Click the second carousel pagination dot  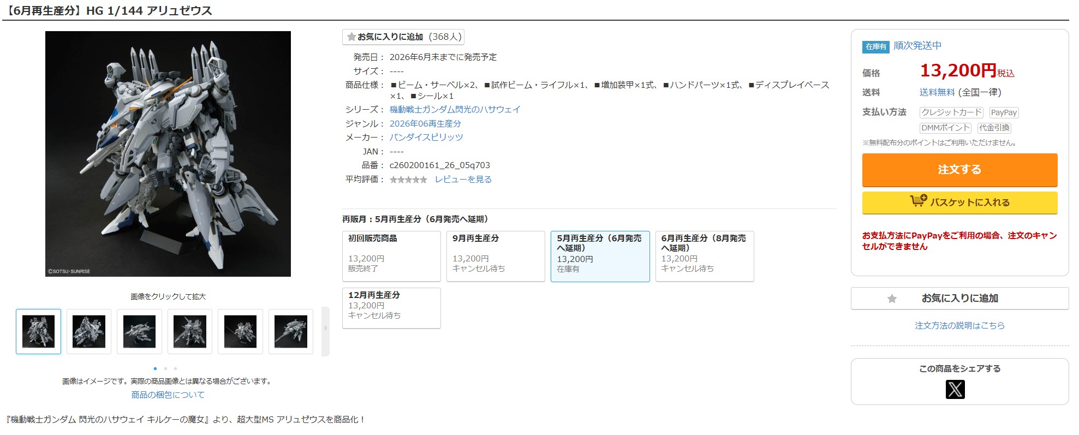pos(165,368)
